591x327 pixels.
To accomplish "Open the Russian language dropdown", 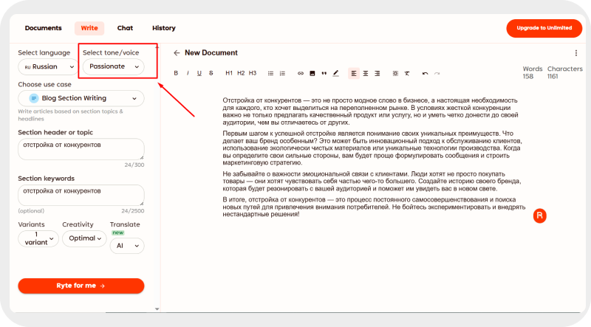I will pyautogui.click(x=48, y=66).
